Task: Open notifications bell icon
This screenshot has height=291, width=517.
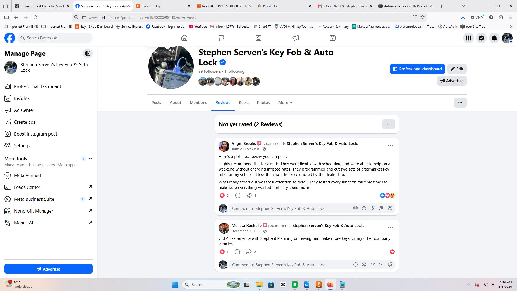Action: click(x=494, y=38)
